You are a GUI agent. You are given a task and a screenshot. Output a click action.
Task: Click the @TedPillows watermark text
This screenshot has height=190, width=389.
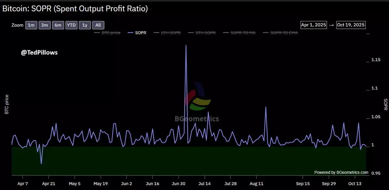[39, 52]
